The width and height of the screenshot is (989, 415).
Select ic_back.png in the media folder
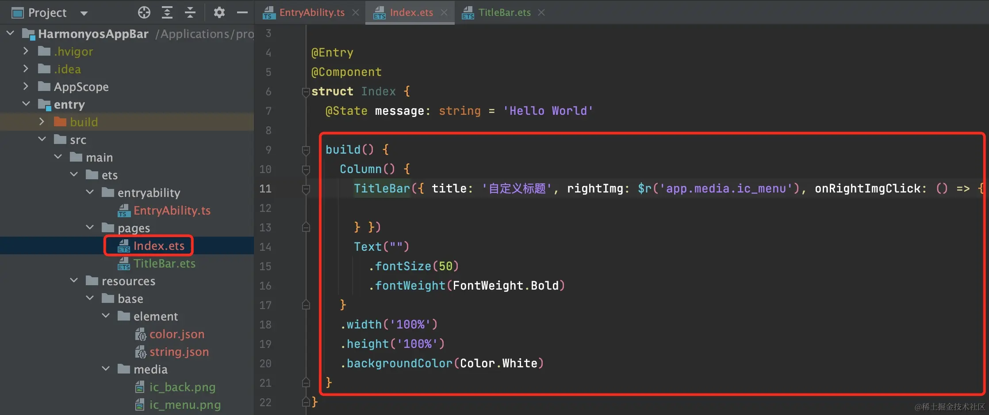point(182,387)
